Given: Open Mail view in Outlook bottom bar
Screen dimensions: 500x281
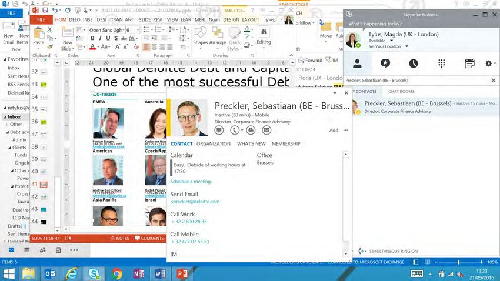Looking at the screenshot, I should 12,250.
